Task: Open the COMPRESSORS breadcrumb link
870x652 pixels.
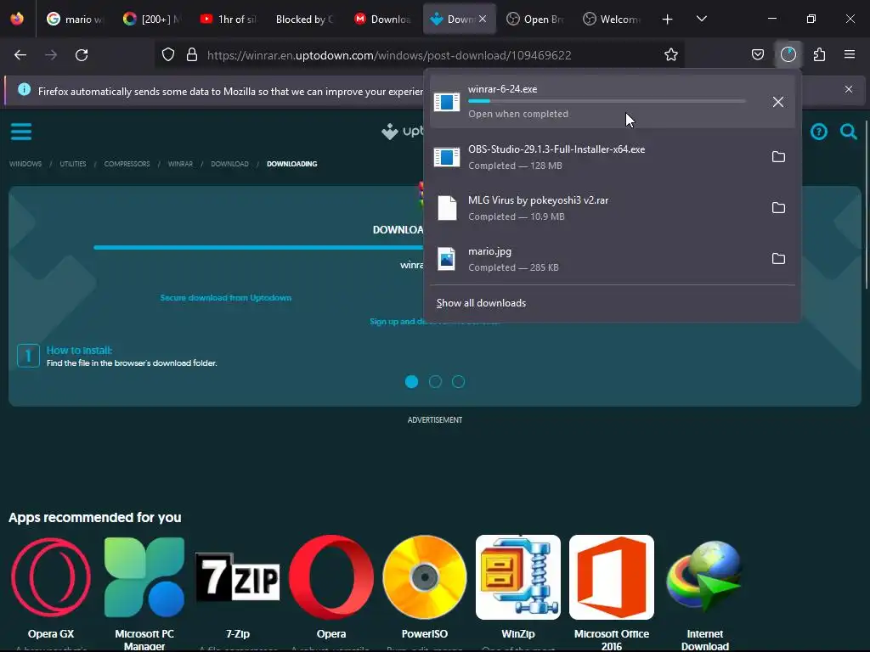Action: click(x=127, y=164)
